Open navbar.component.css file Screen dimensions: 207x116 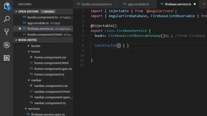click(51, 86)
